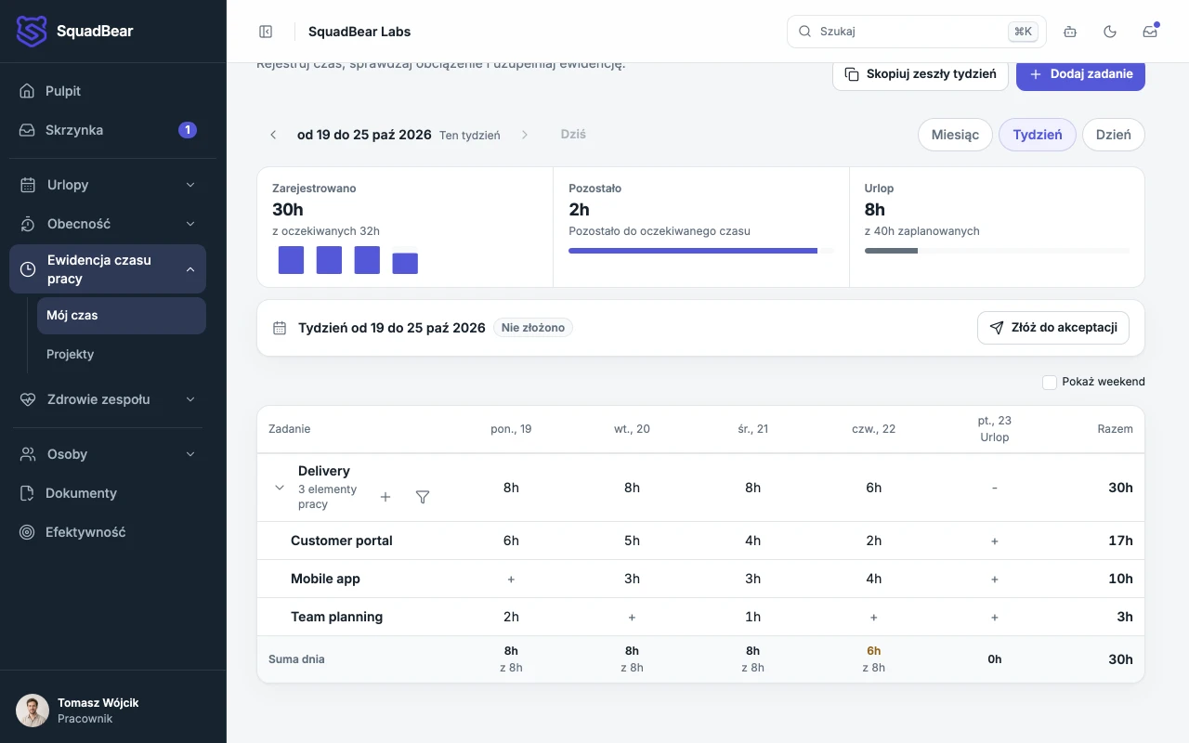Viewport: 1189px width, 743px height.
Task: Open Efektywność in the sidebar
Action: pyautogui.click(x=108, y=532)
